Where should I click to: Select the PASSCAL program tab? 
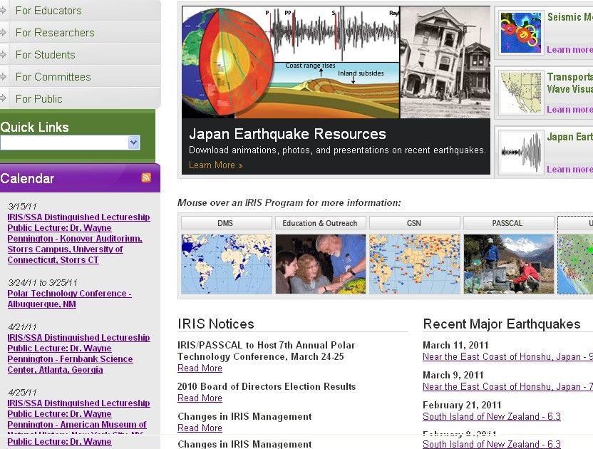pyautogui.click(x=507, y=223)
